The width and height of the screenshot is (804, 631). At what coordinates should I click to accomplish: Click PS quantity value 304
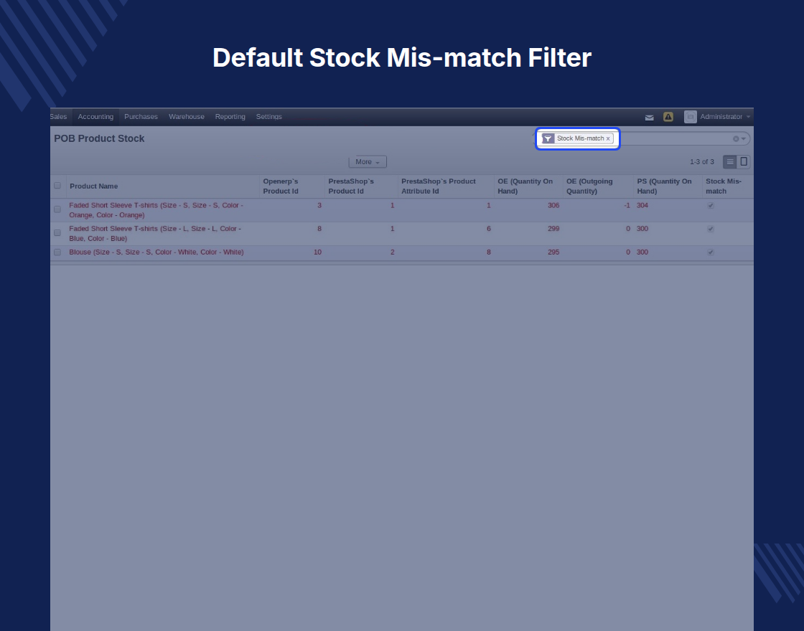click(x=642, y=205)
